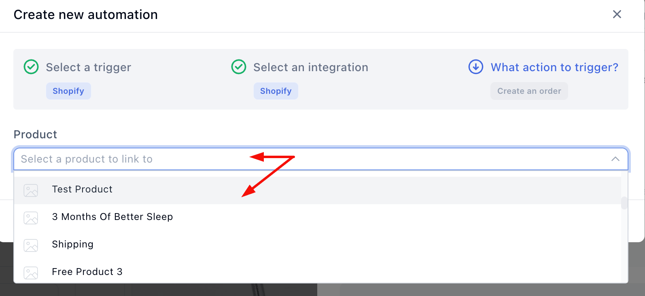Choose 3 Months Of Better Sleep option
The width and height of the screenshot is (645, 296).
pos(112,217)
